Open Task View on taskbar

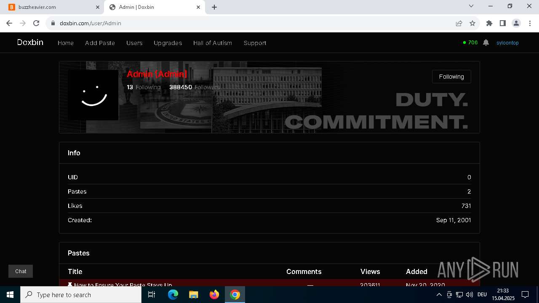pyautogui.click(x=152, y=295)
